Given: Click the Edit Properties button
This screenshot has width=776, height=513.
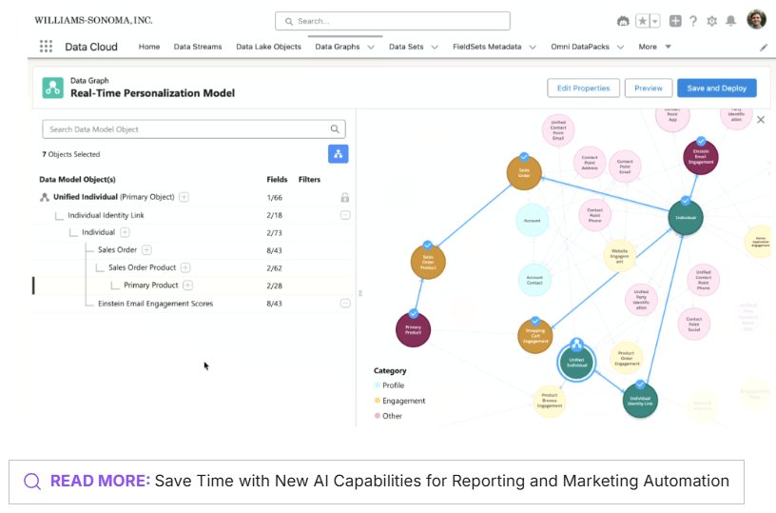Looking at the screenshot, I should 583,89.
